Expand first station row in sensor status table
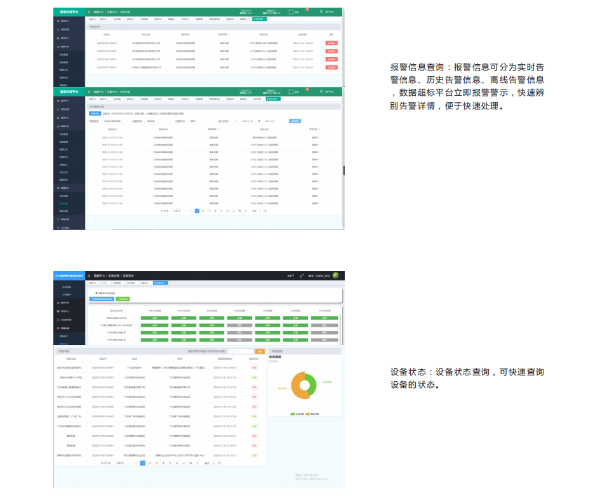This screenshot has width=600, height=503. (92, 318)
